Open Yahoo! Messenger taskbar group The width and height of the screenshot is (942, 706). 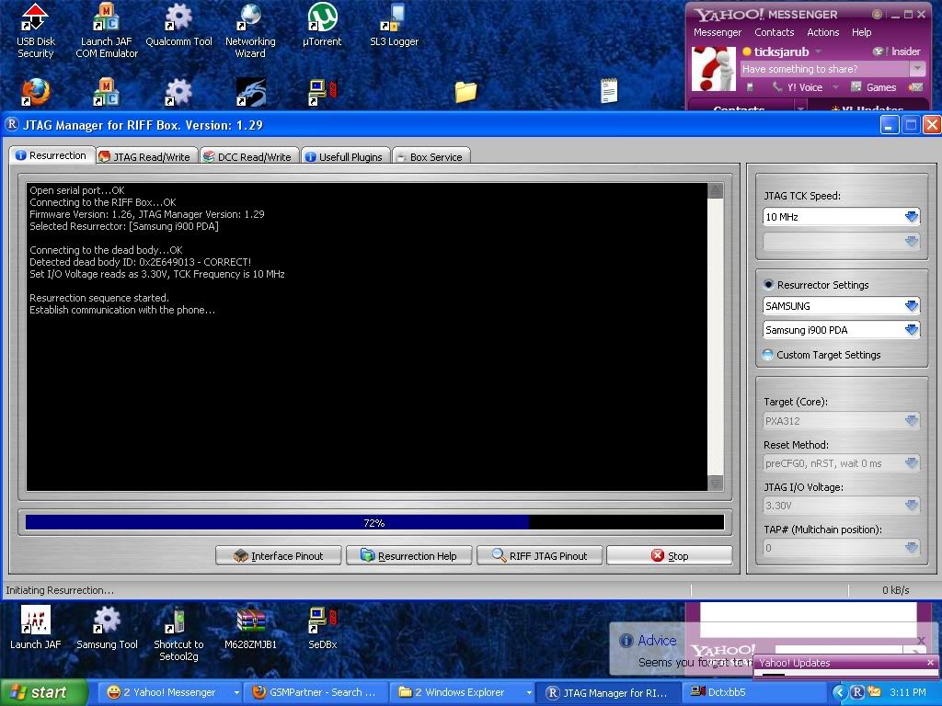[x=170, y=692]
